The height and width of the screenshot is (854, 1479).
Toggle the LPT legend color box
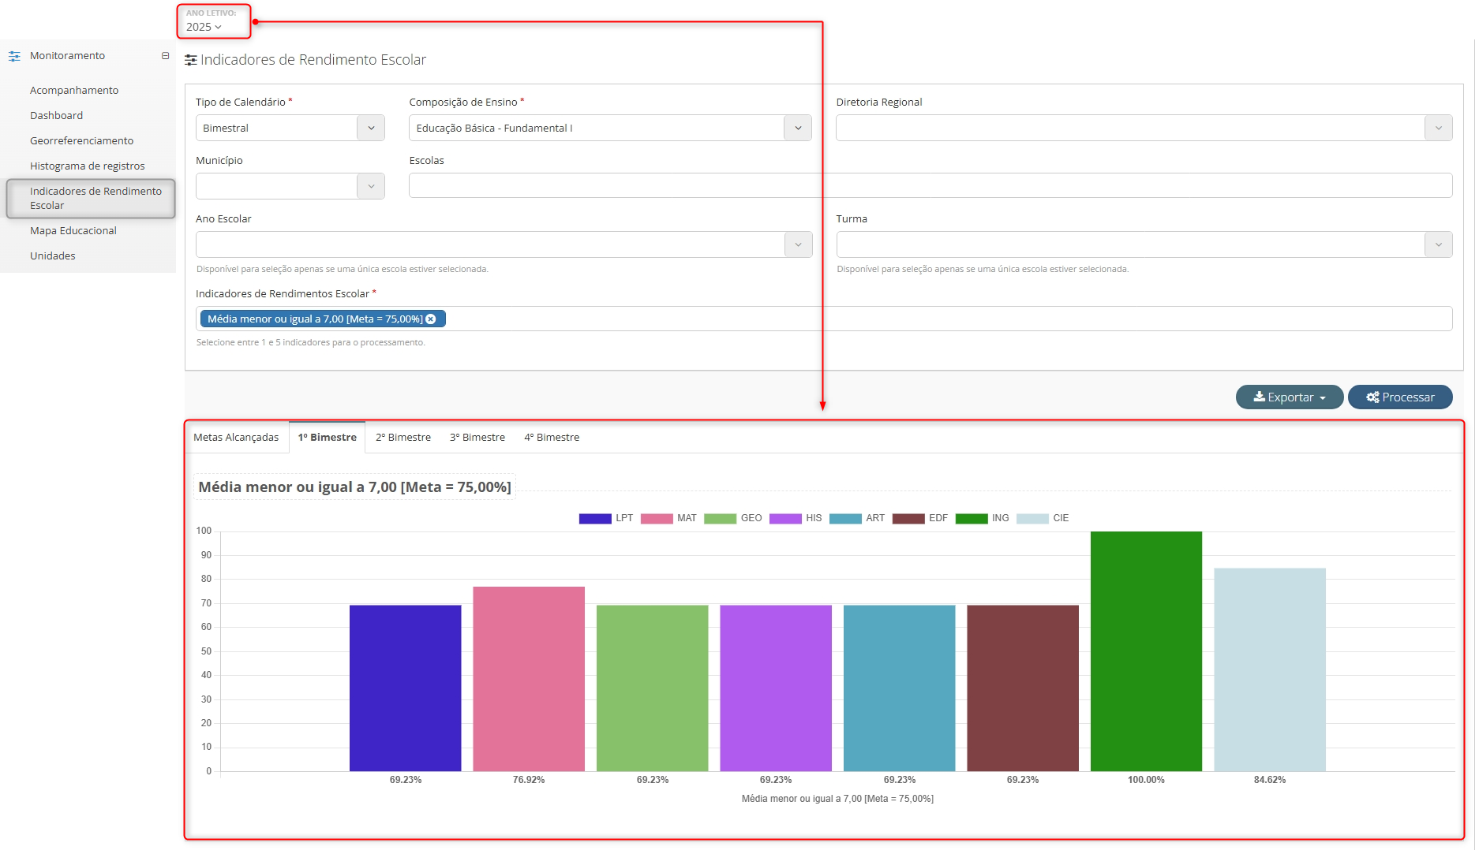pyautogui.click(x=595, y=519)
